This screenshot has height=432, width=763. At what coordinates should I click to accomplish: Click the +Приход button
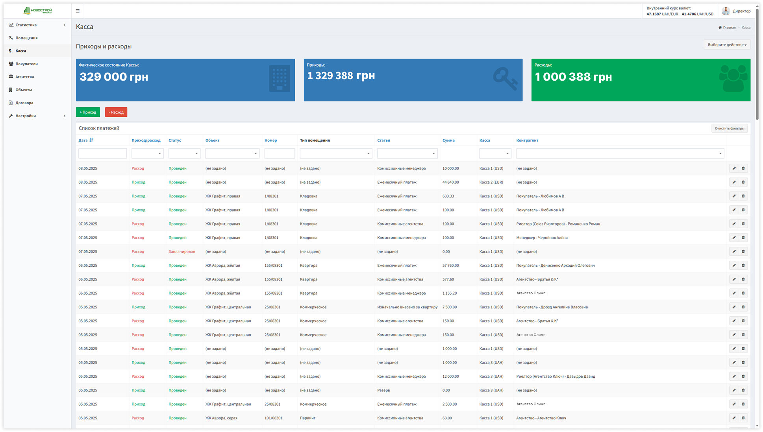pos(88,112)
